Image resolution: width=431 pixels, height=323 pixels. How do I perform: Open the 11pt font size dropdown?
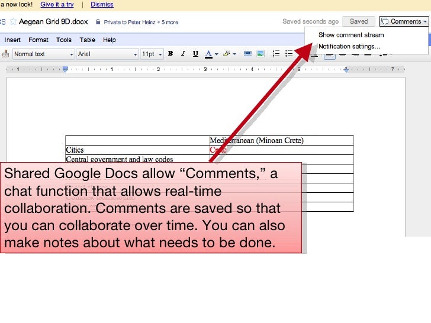point(152,54)
